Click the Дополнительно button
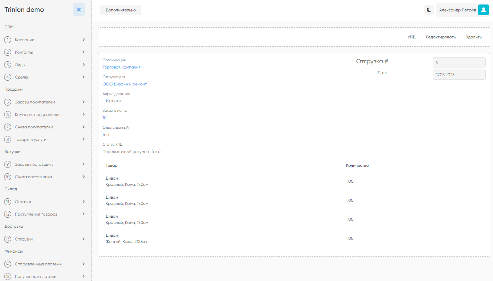The image size is (493, 281). coord(121,10)
